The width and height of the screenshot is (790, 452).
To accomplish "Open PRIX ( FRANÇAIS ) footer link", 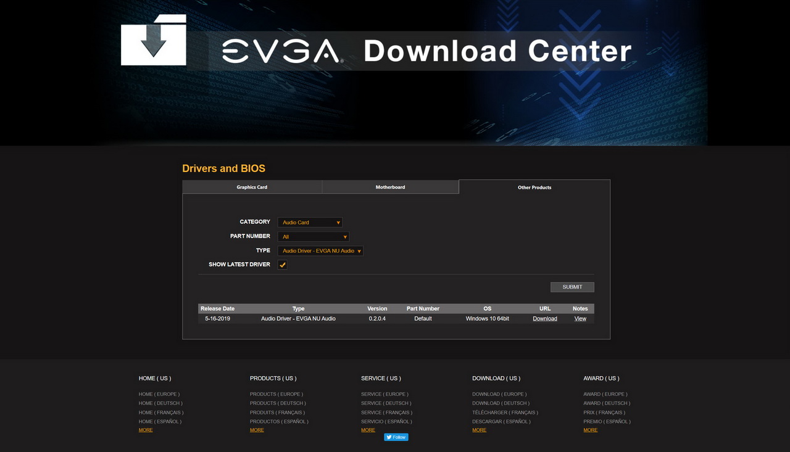I will pyautogui.click(x=604, y=413).
